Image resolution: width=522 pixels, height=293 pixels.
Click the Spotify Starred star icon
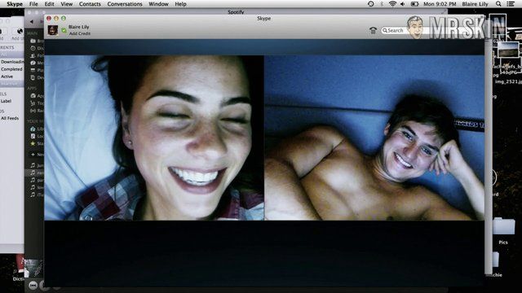click(x=33, y=143)
